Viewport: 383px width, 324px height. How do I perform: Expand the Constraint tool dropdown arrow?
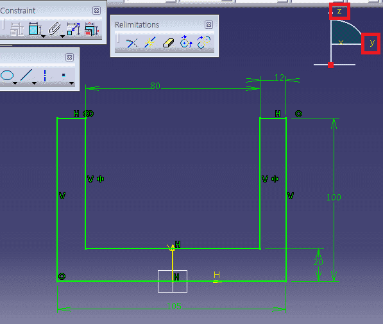[x=43, y=36]
